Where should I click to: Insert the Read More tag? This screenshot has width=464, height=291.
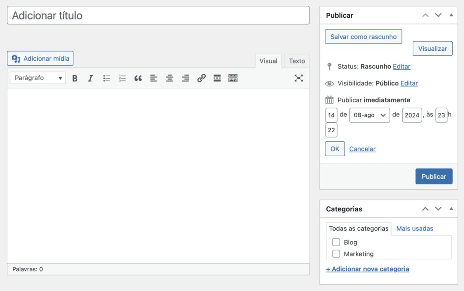[217, 78]
